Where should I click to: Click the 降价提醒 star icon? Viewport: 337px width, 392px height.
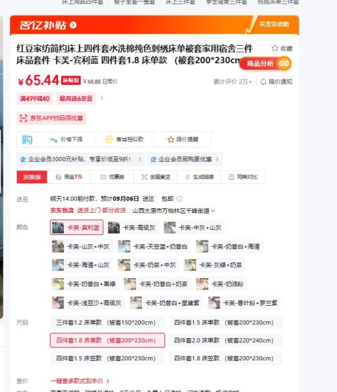coord(171,139)
